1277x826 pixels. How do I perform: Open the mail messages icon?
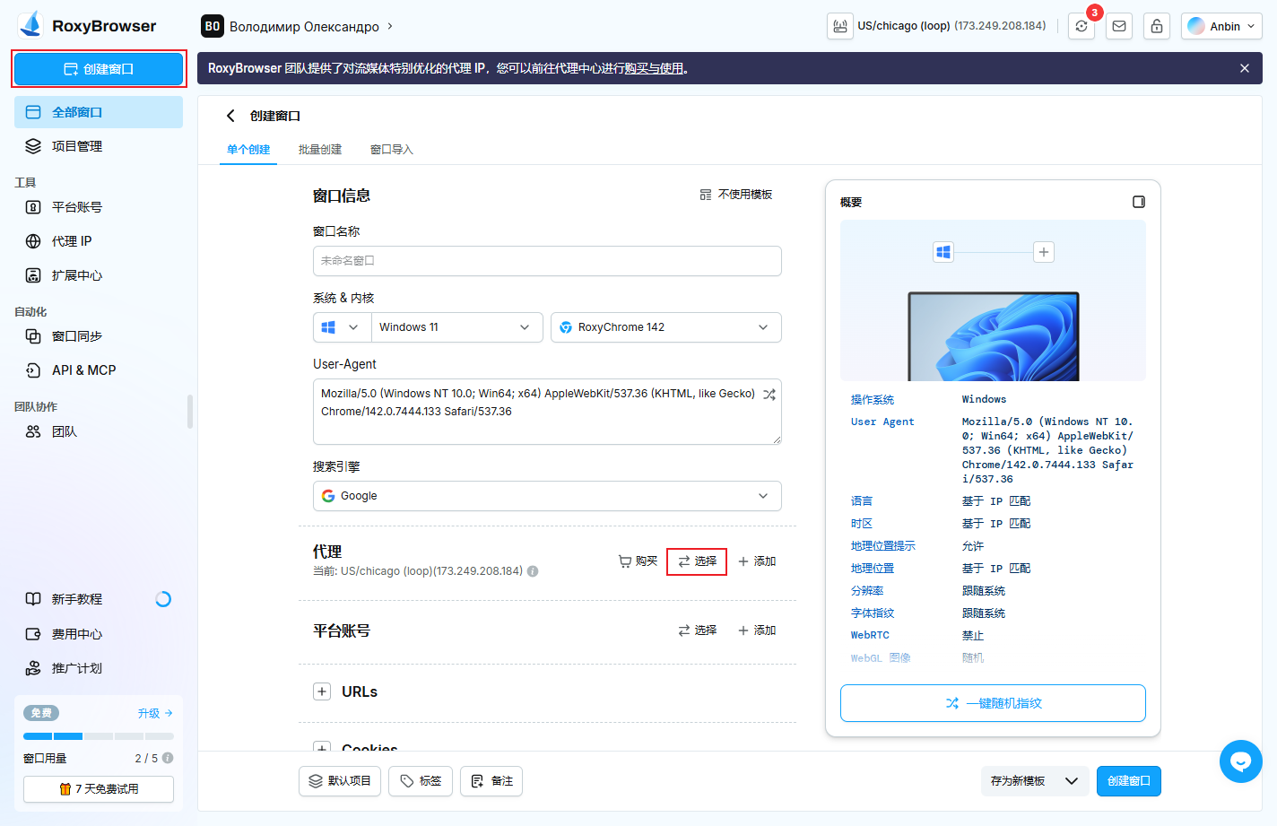[x=1119, y=27]
